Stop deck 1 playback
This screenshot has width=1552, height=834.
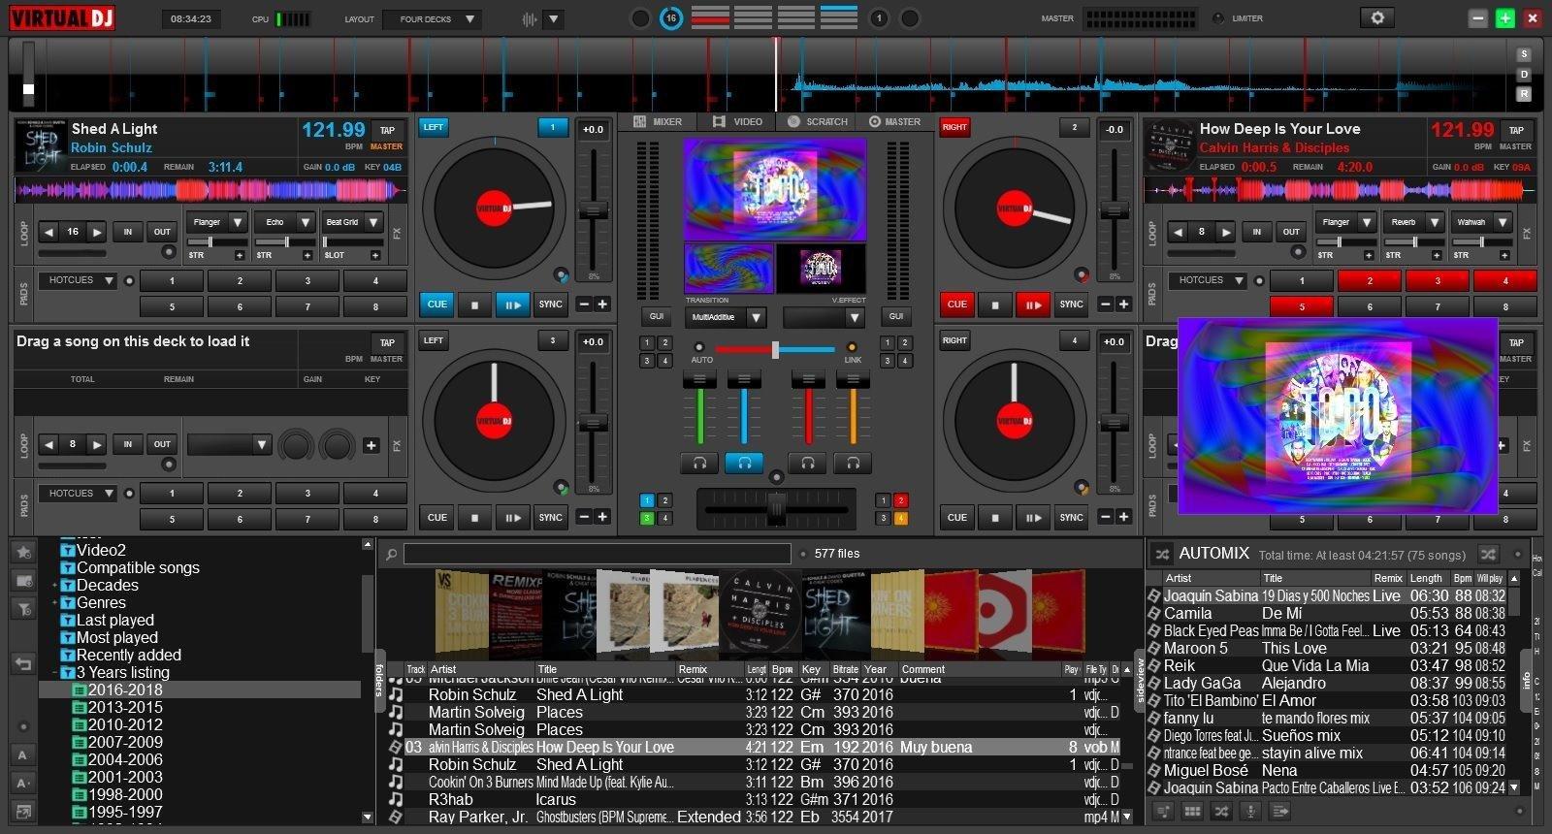474,305
